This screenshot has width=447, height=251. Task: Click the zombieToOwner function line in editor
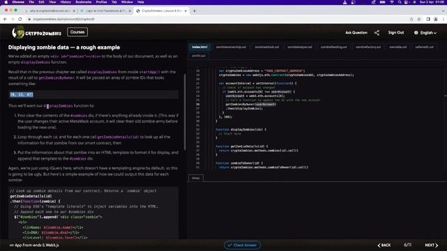point(239,163)
